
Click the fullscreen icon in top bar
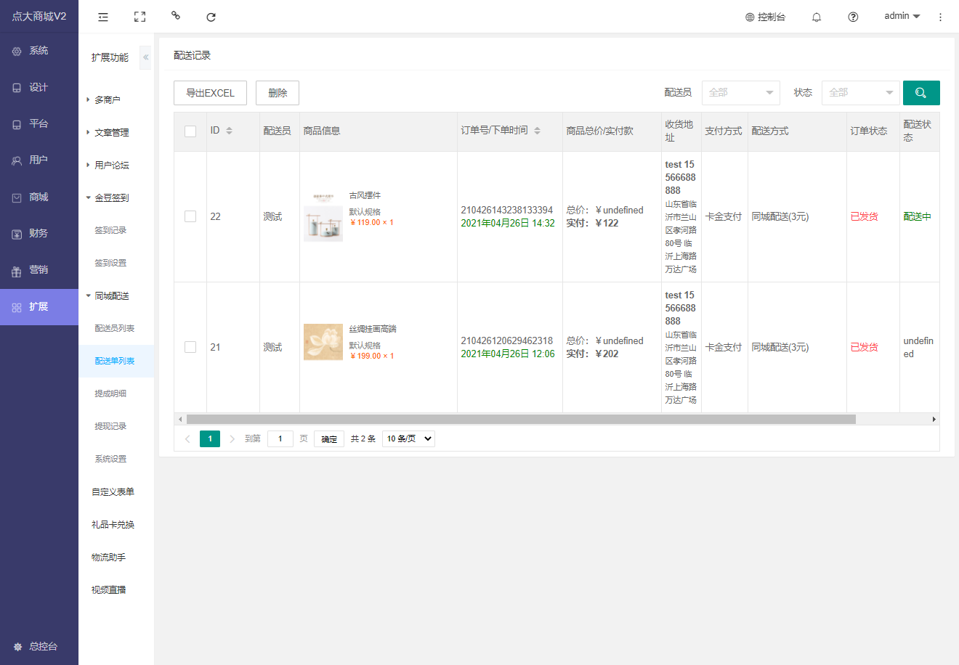[139, 17]
